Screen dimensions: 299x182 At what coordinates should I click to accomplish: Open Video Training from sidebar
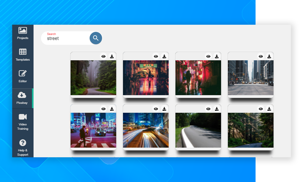pyautogui.click(x=23, y=122)
